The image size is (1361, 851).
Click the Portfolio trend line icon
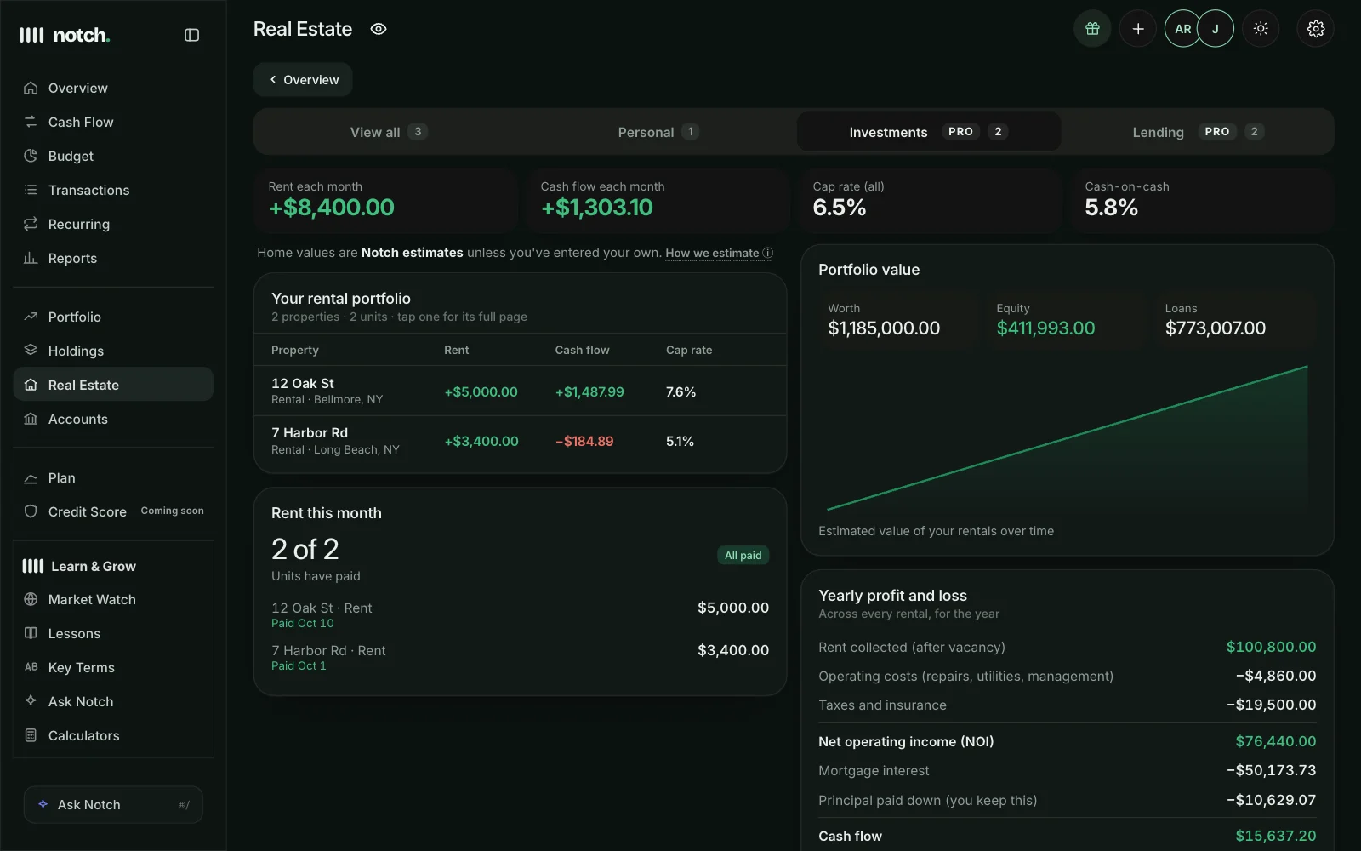point(31,317)
